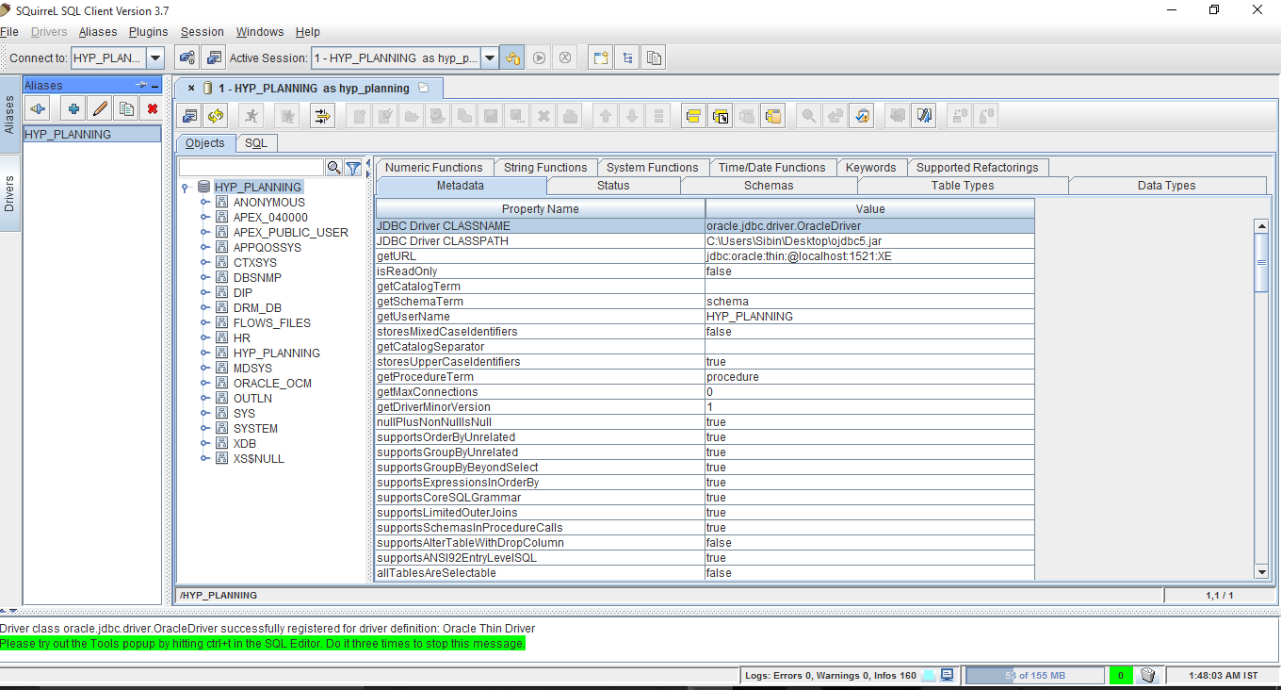Switch to the SQL tab
The image size is (1281, 690).
click(256, 143)
